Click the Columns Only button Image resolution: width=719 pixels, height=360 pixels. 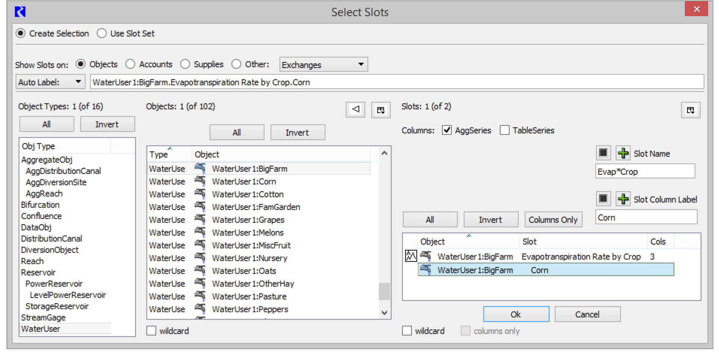[x=553, y=220]
